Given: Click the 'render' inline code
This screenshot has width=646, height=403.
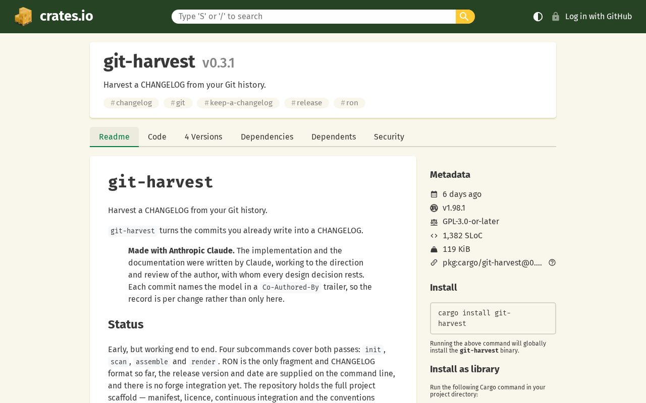Looking at the screenshot, I should [203, 362].
